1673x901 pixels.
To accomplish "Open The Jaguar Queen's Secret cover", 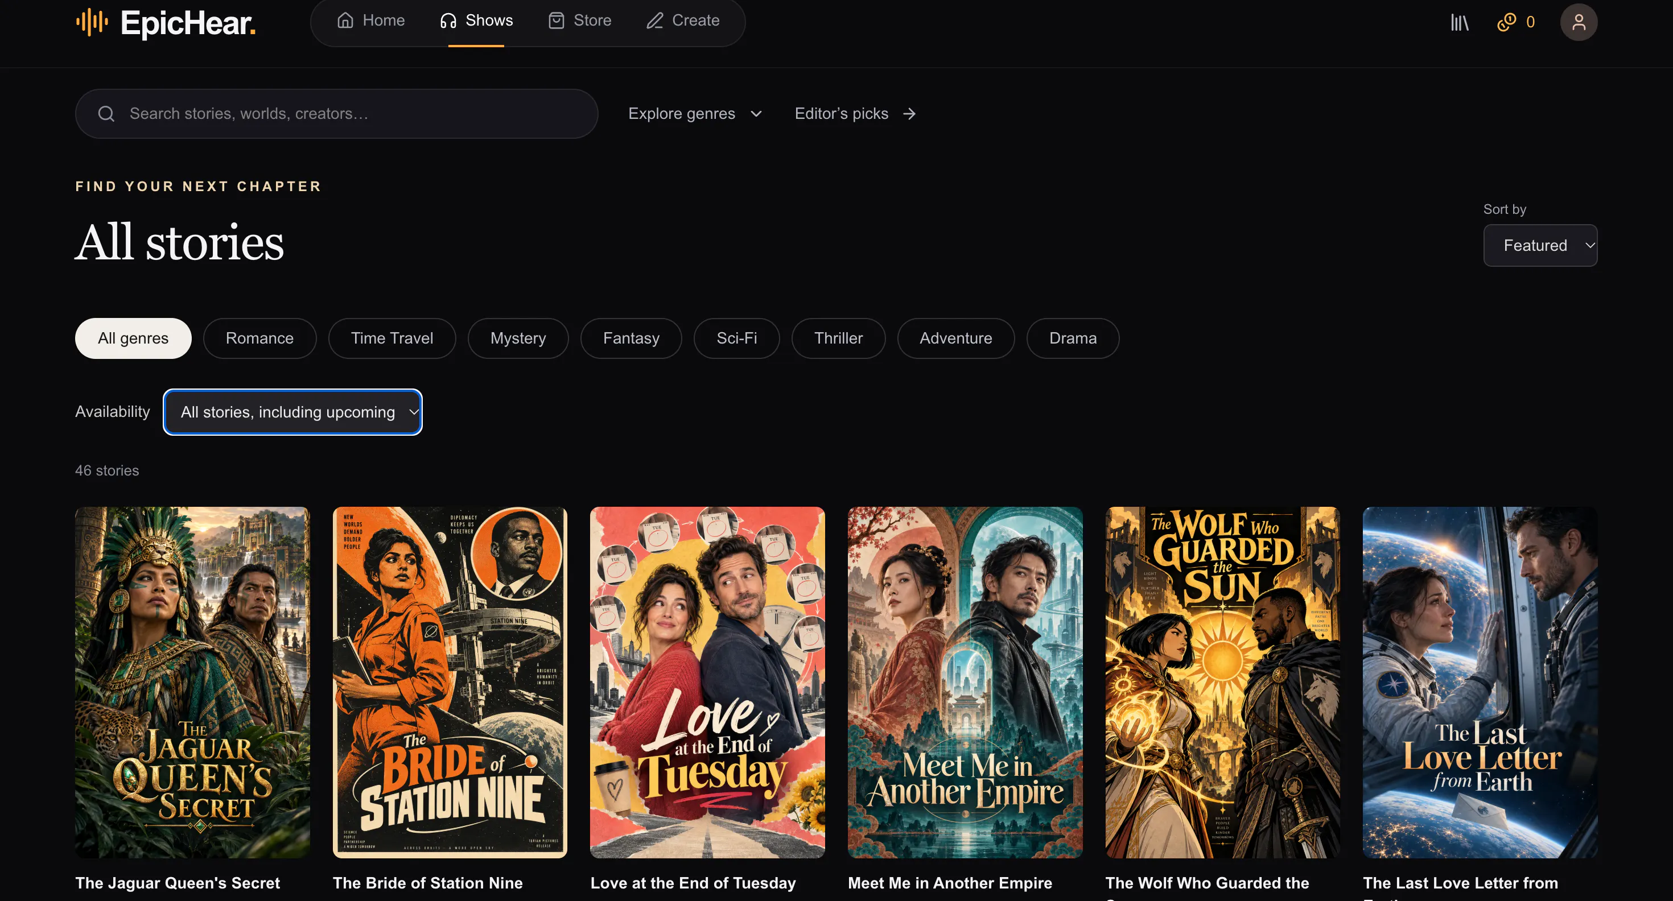I will 192,683.
